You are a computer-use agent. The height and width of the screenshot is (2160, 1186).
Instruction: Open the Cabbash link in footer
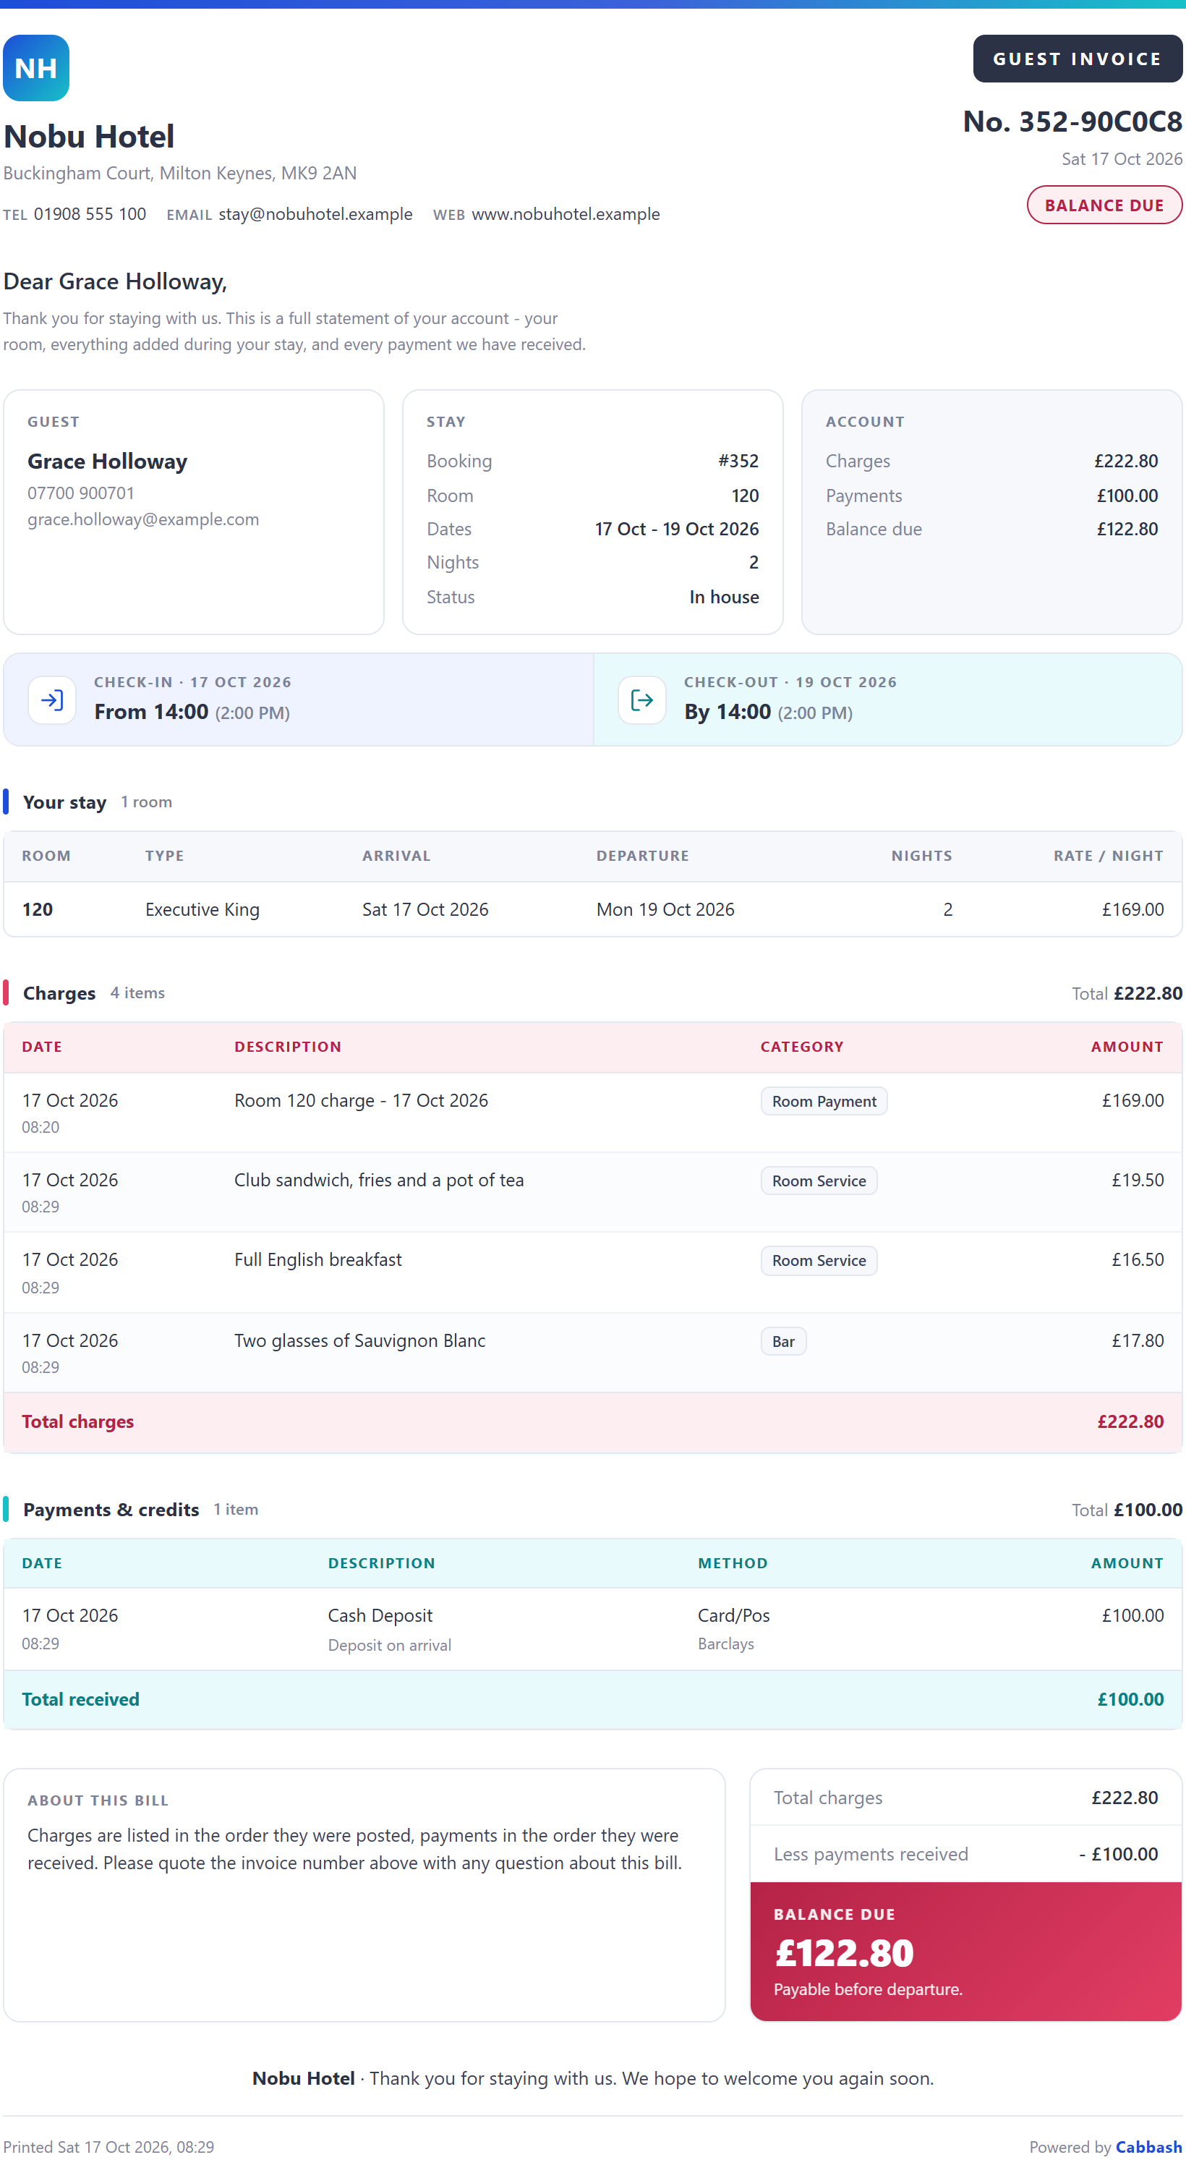click(1148, 2146)
